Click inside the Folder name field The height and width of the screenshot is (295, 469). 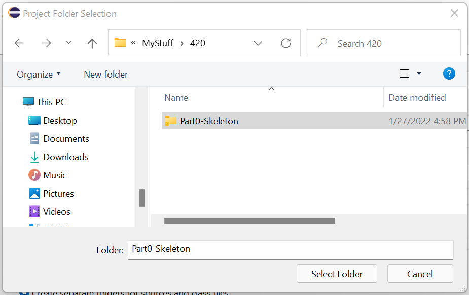[290, 249]
